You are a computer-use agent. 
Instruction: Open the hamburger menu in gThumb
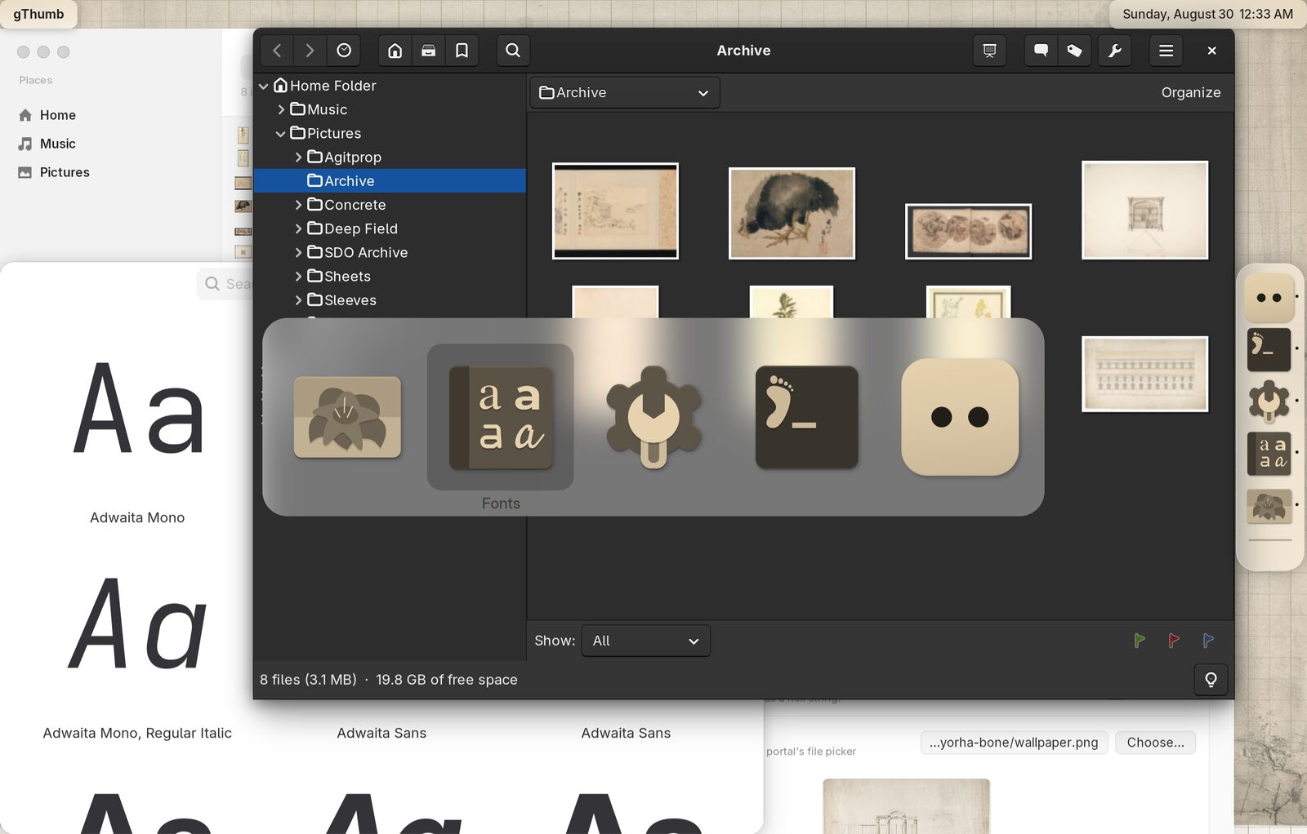[1166, 51]
